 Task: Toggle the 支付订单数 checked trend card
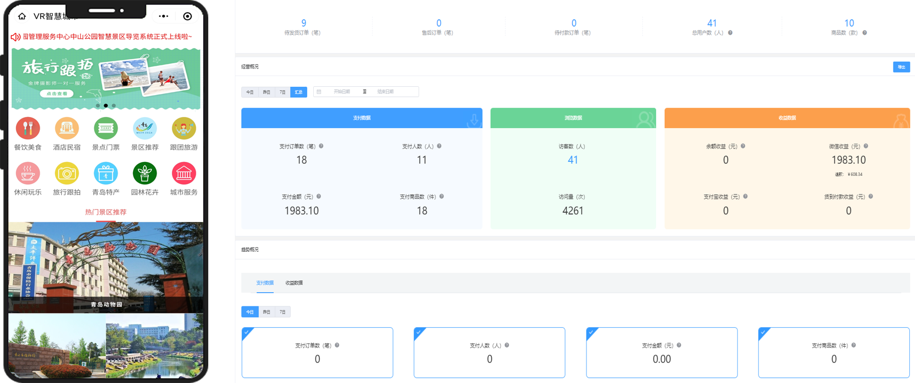pos(317,352)
